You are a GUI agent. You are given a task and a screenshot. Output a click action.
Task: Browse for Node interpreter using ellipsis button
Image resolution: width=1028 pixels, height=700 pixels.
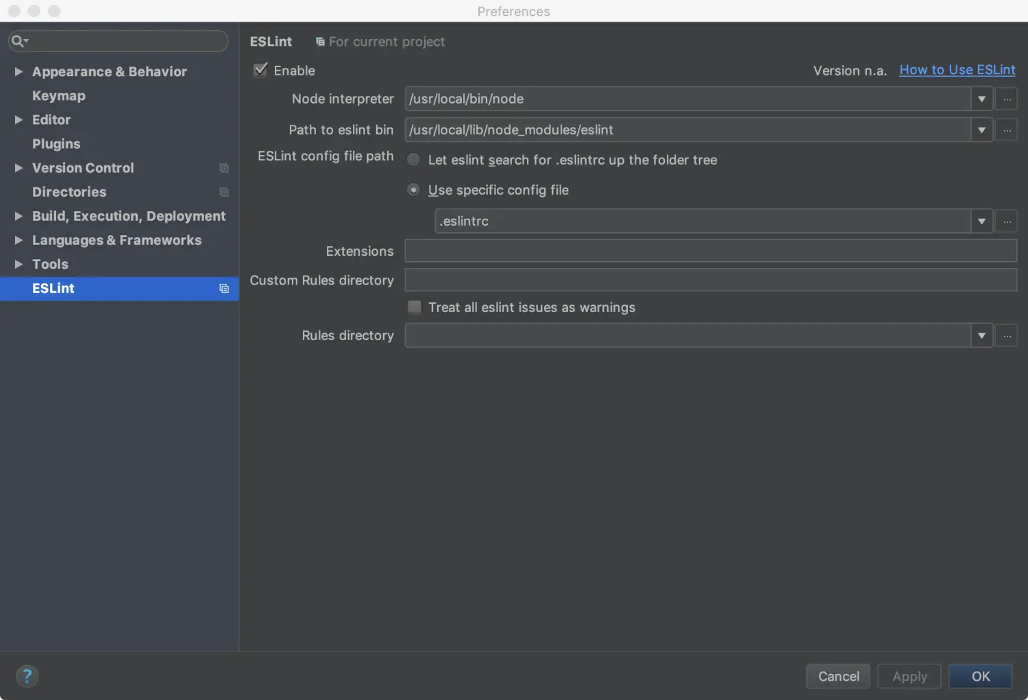tap(1006, 99)
